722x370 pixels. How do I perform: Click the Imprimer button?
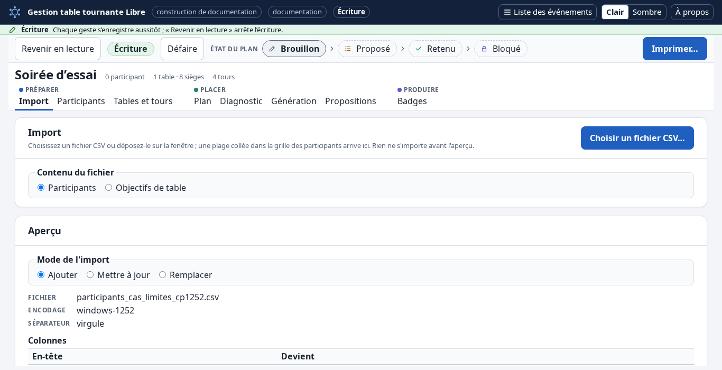(675, 49)
